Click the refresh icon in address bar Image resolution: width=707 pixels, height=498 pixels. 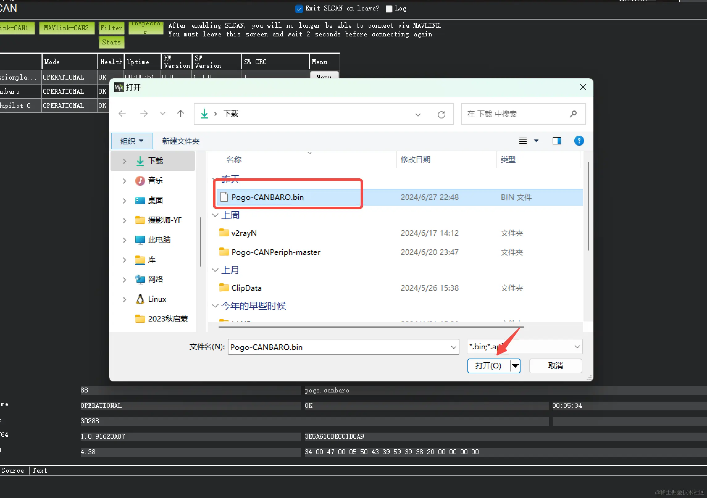click(441, 114)
